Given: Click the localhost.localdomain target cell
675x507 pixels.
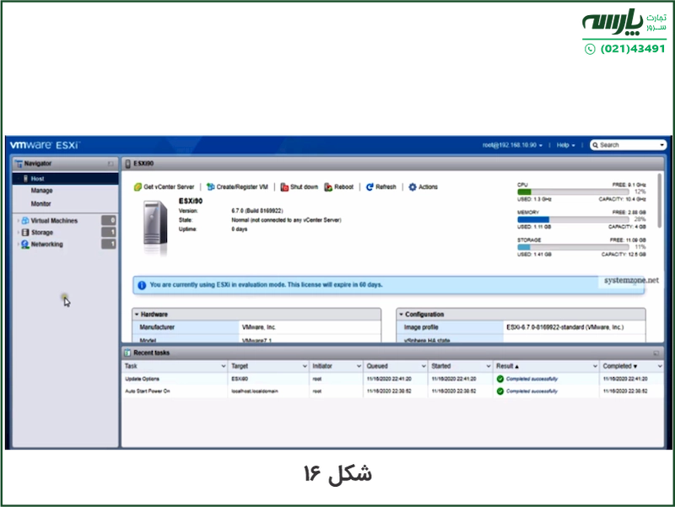Looking at the screenshot, I should 255,391.
